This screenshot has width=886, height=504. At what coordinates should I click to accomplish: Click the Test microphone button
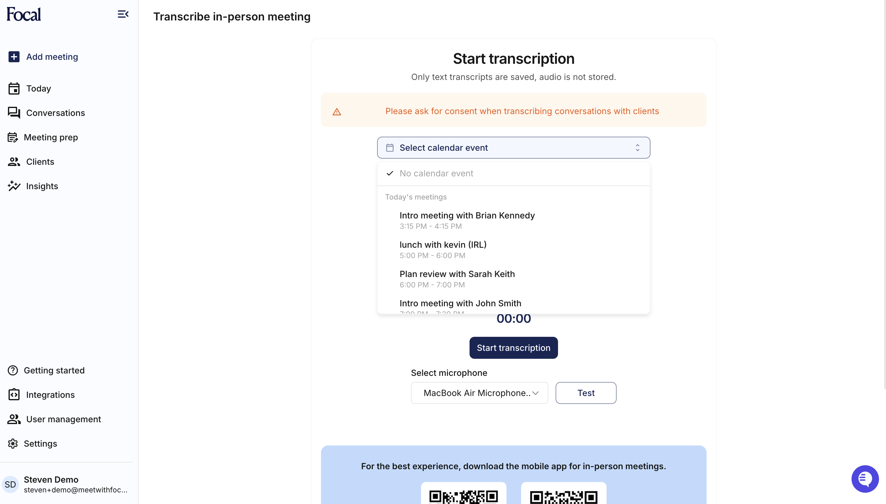585,393
